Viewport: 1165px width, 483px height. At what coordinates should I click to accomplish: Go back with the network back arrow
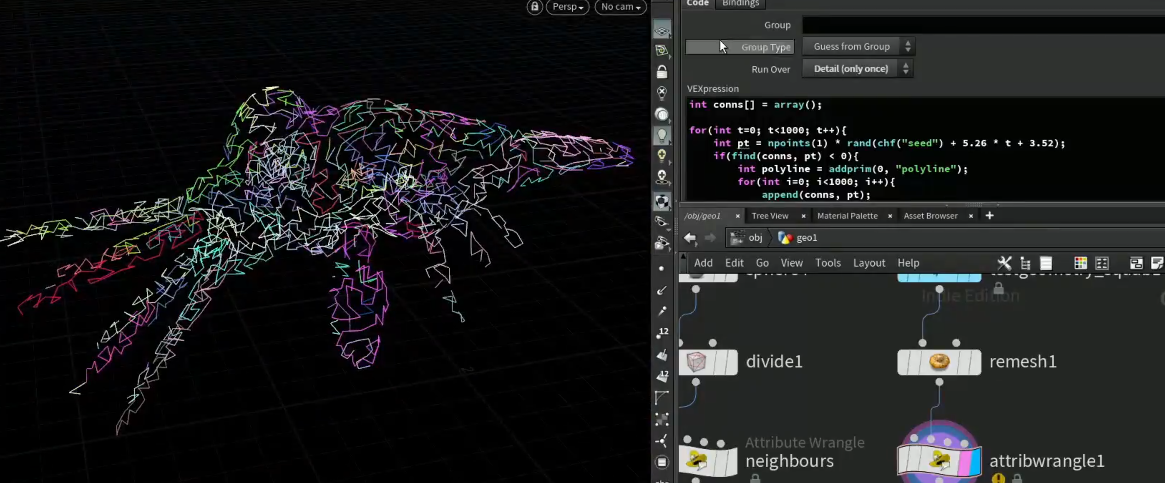(690, 238)
